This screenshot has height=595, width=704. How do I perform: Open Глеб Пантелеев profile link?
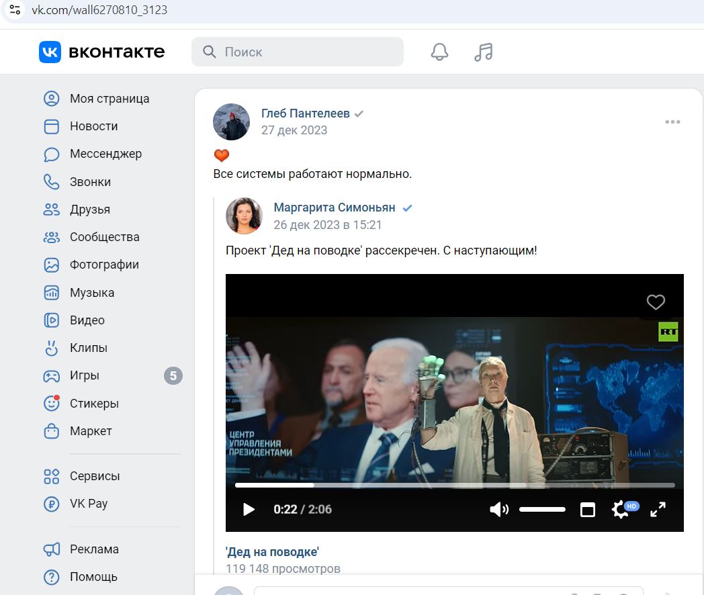(x=305, y=113)
